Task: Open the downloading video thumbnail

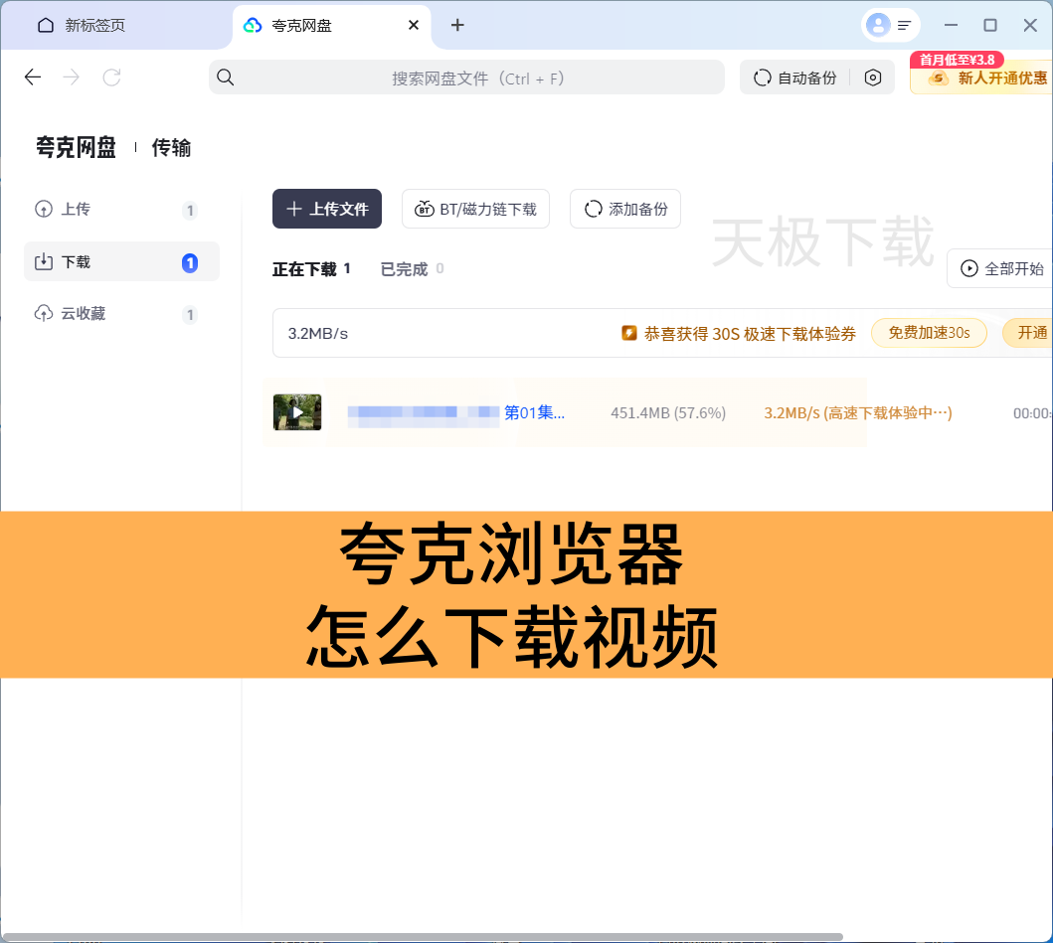Action: pos(297,412)
